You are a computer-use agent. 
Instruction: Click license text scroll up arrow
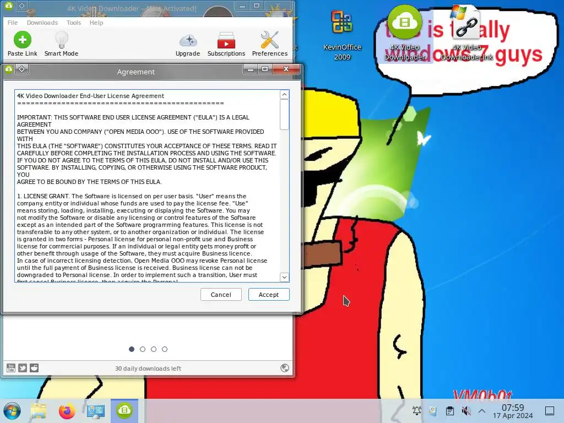click(x=284, y=95)
